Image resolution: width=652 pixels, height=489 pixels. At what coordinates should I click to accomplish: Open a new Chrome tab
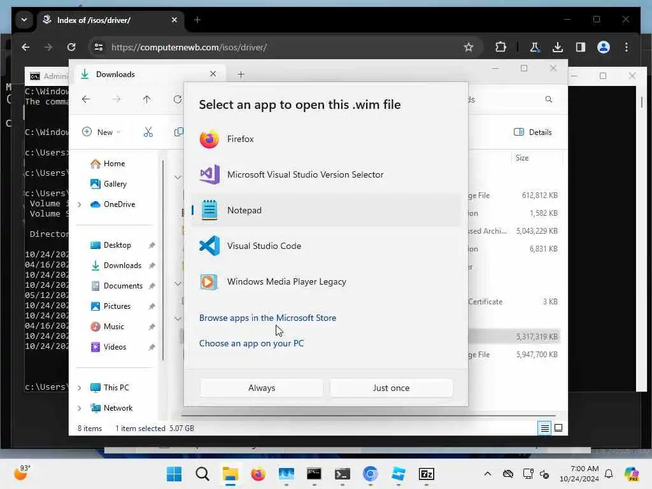197,20
